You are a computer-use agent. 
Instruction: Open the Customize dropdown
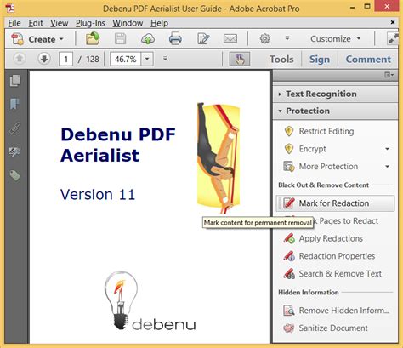click(x=336, y=39)
